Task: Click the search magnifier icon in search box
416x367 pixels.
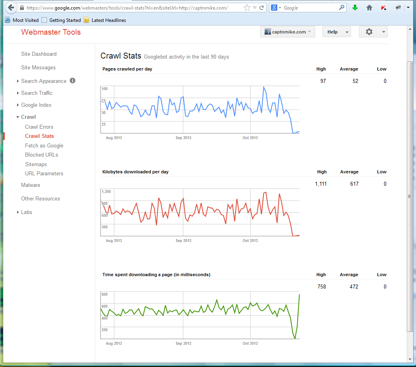Action: (342, 8)
